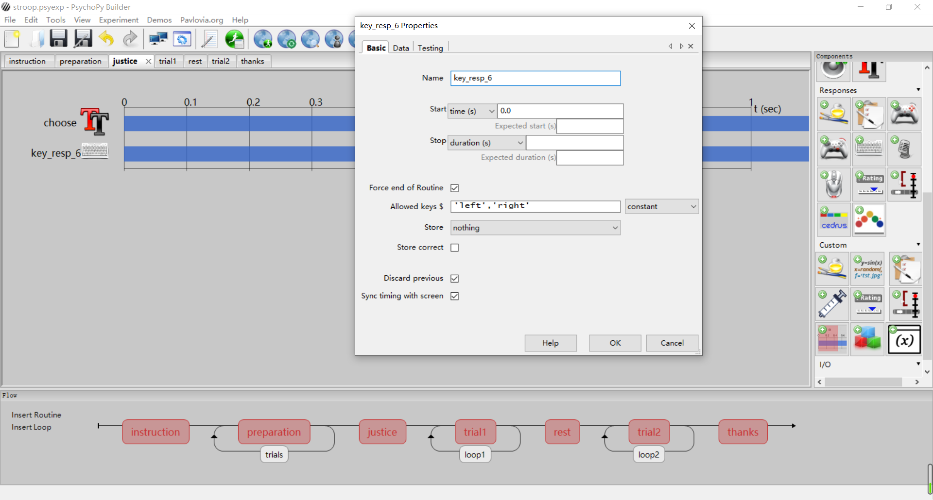The width and height of the screenshot is (933, 500).
Task: Switch to the preparation routine tab
Action: click(81, 61)
